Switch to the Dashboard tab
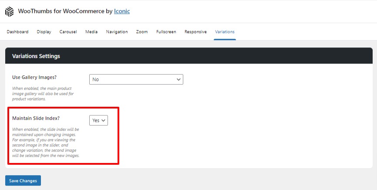Screen dimensions: 377x190 point(17,32)
